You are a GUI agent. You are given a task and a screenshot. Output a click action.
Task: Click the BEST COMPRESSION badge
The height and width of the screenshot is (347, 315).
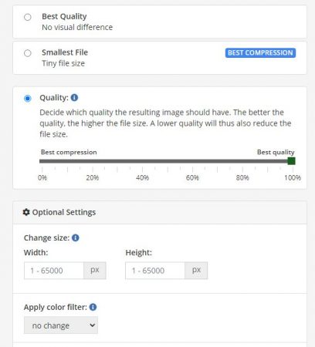point(260,53)
